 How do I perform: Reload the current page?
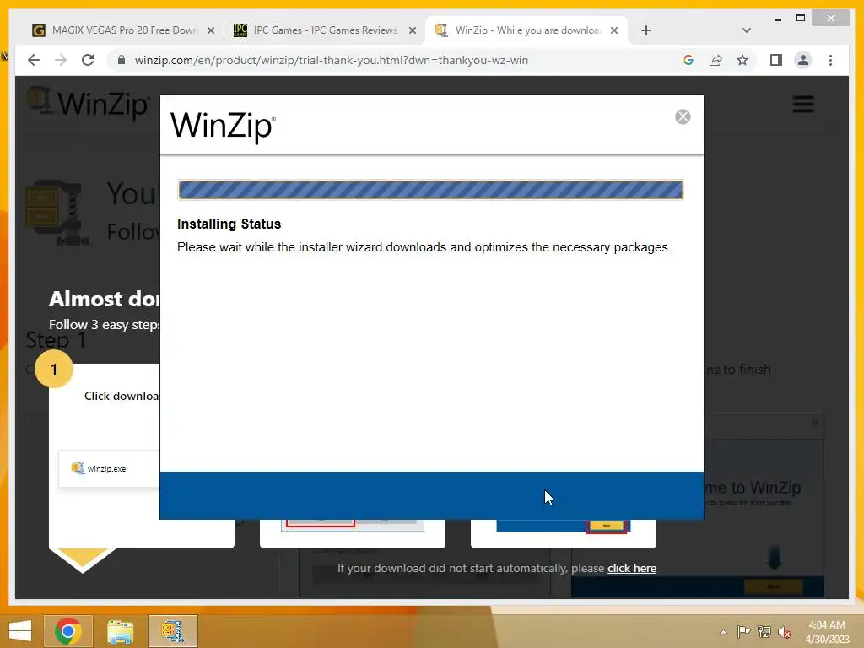(x=88, y=60)
